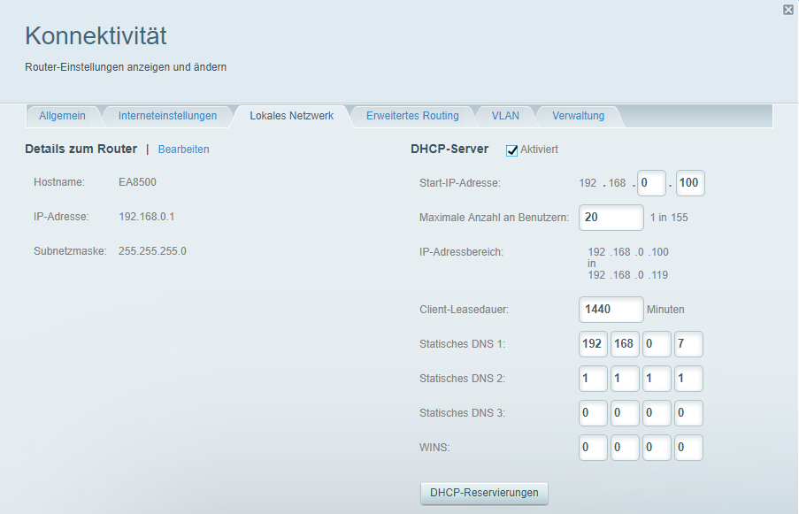Click Statisches DNS 3 third octet field
Viewport: 799px width, 514px height.
point(657,413)
